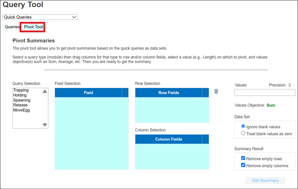Switch to the Queries tab
298x189 pixels.
pos(12,27)
